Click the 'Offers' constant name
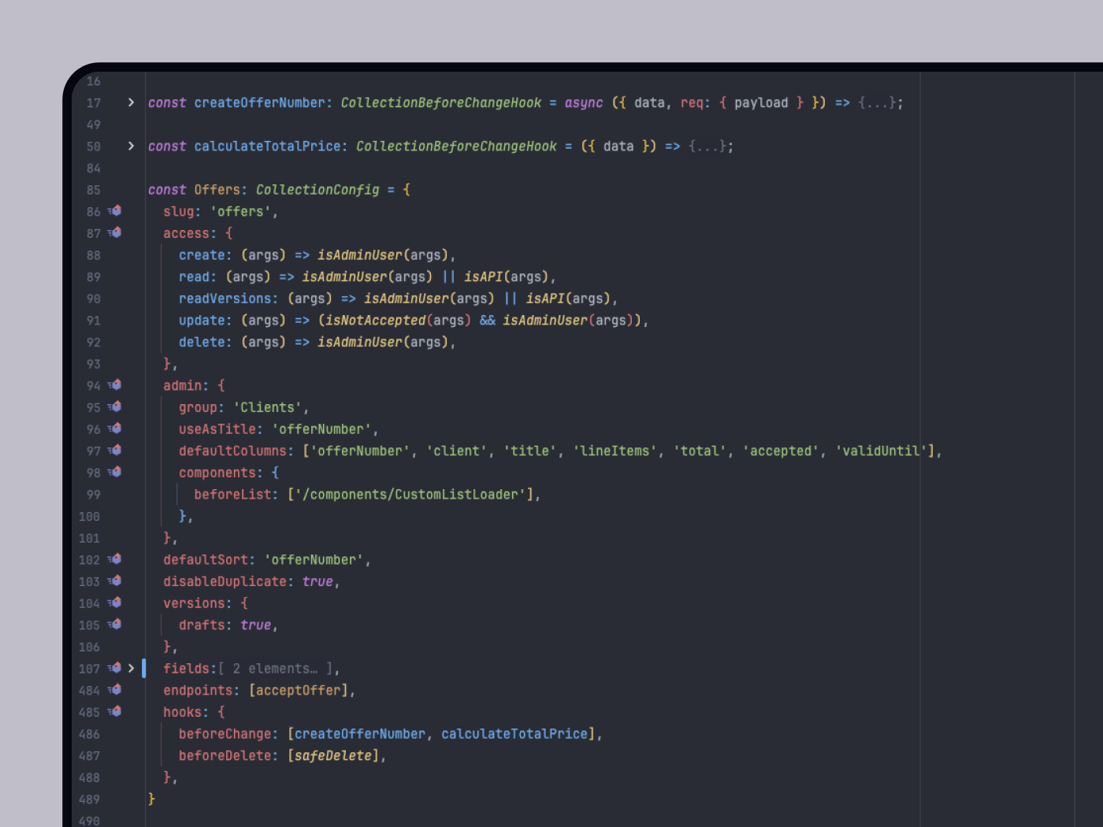The width and height of the screenshot is (1103, 827). (217, 190)
